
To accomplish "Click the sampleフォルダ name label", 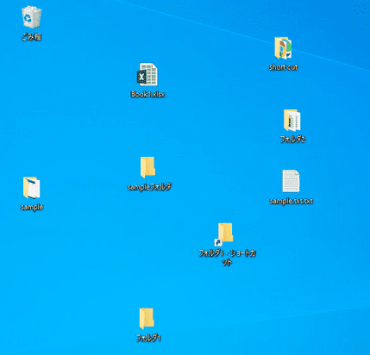I will 149,187.
